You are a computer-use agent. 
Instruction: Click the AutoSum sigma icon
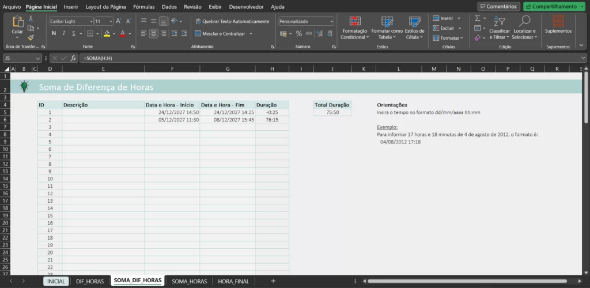pyautogui.click(x=478, y=18)
